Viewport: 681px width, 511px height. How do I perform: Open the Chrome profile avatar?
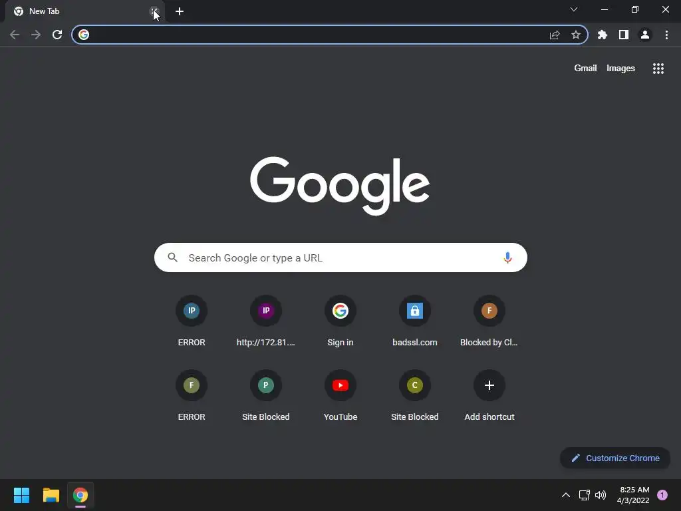coord(645,35)
